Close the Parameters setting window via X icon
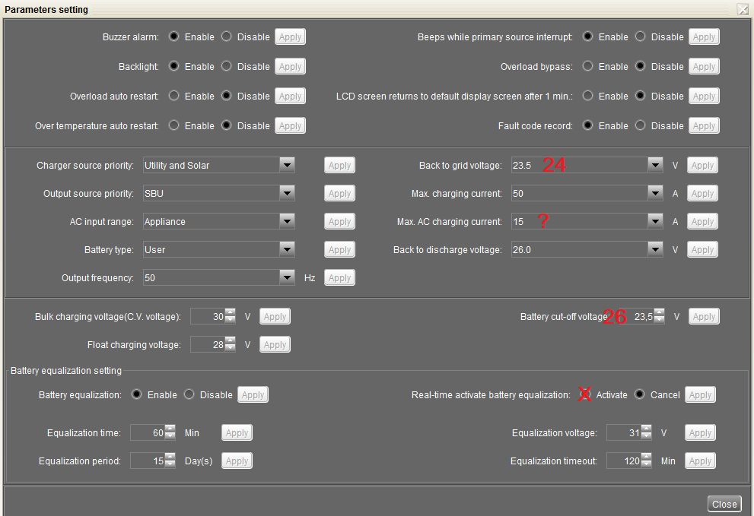Viewport: 754px width, 516px height. pos(743,10)
